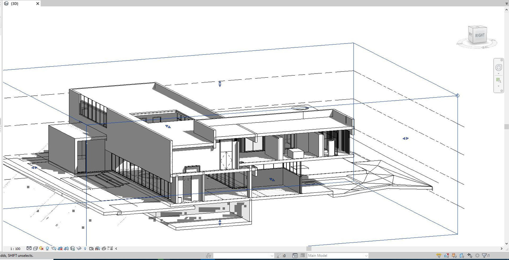Toggle Shadows in the view

coord(47,248)
